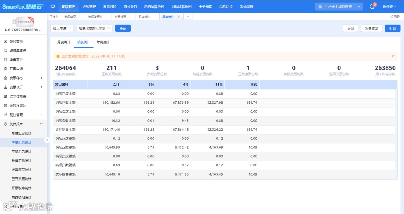This screenshot has height=214, width=404.
Task: Open the tab list overflow chevron
Action: tap(188, 16)
